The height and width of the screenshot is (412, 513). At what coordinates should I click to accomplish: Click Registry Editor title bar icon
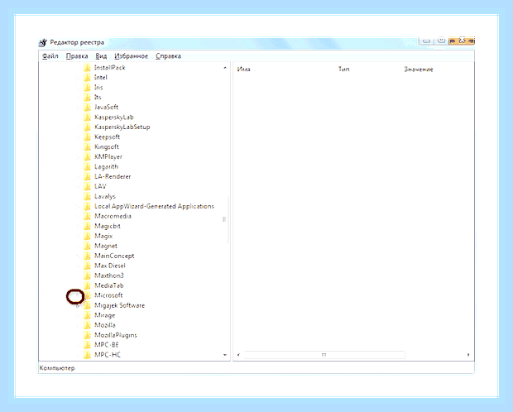[x=43, y=42]
